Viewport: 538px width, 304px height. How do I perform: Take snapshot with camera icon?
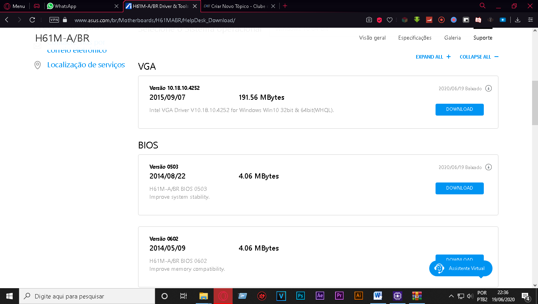[x=369, y=20]
